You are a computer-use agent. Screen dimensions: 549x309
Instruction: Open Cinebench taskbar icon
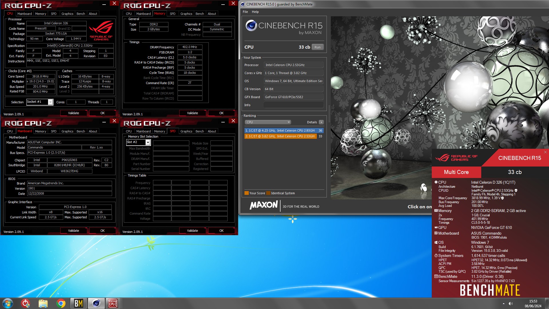pyautogui.click(x=96, y=303)
